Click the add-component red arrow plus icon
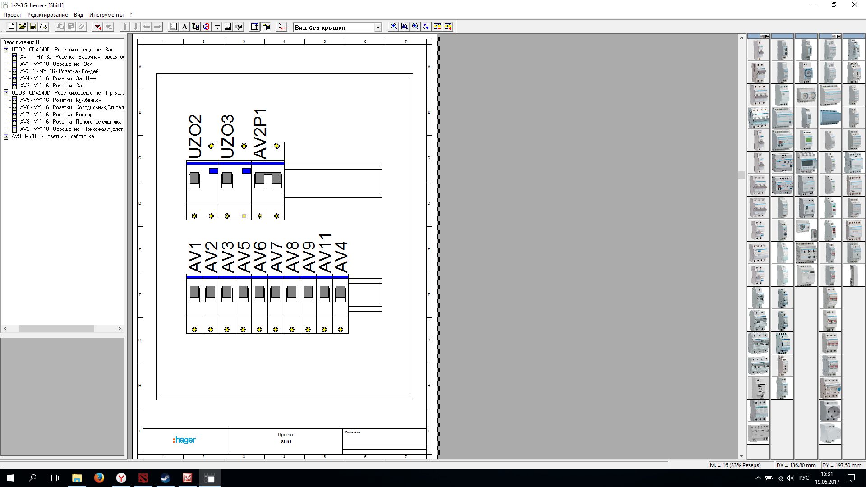The width and height of the screenshot is (866, 487). (97, 27)
